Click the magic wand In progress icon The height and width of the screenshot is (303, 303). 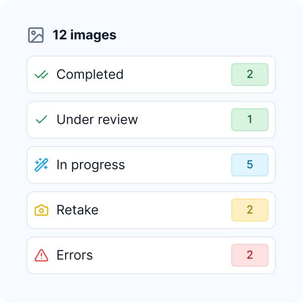[41, 165]
